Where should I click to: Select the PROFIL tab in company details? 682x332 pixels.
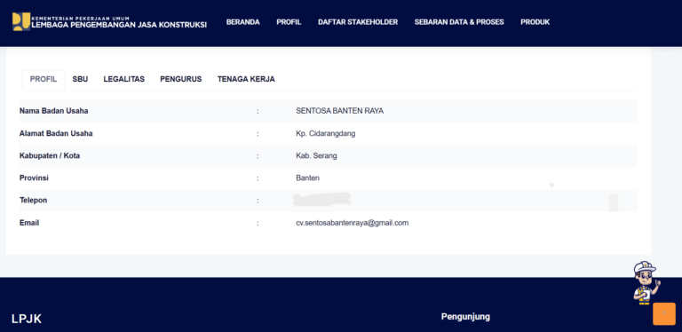pyautogui.click(x=44, y=79)
